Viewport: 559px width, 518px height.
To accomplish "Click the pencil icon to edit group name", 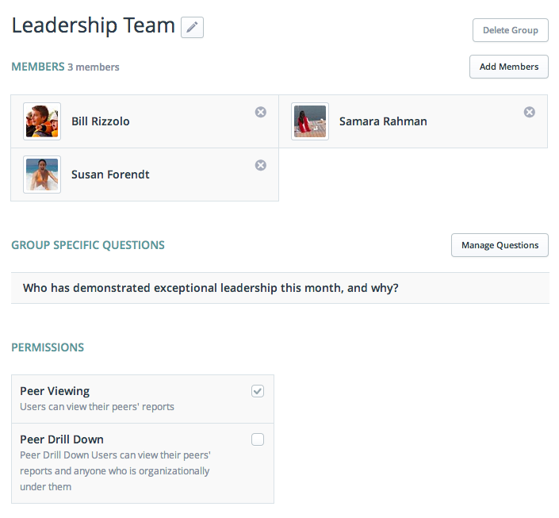I will coord(192,28).
